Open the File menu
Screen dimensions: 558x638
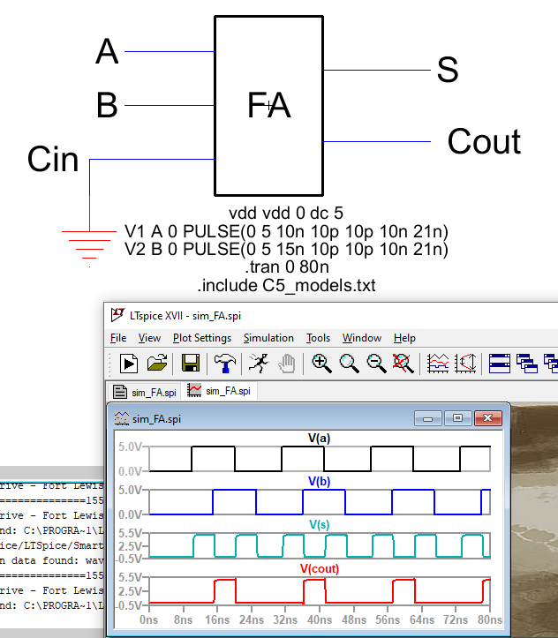click(119, 338)
